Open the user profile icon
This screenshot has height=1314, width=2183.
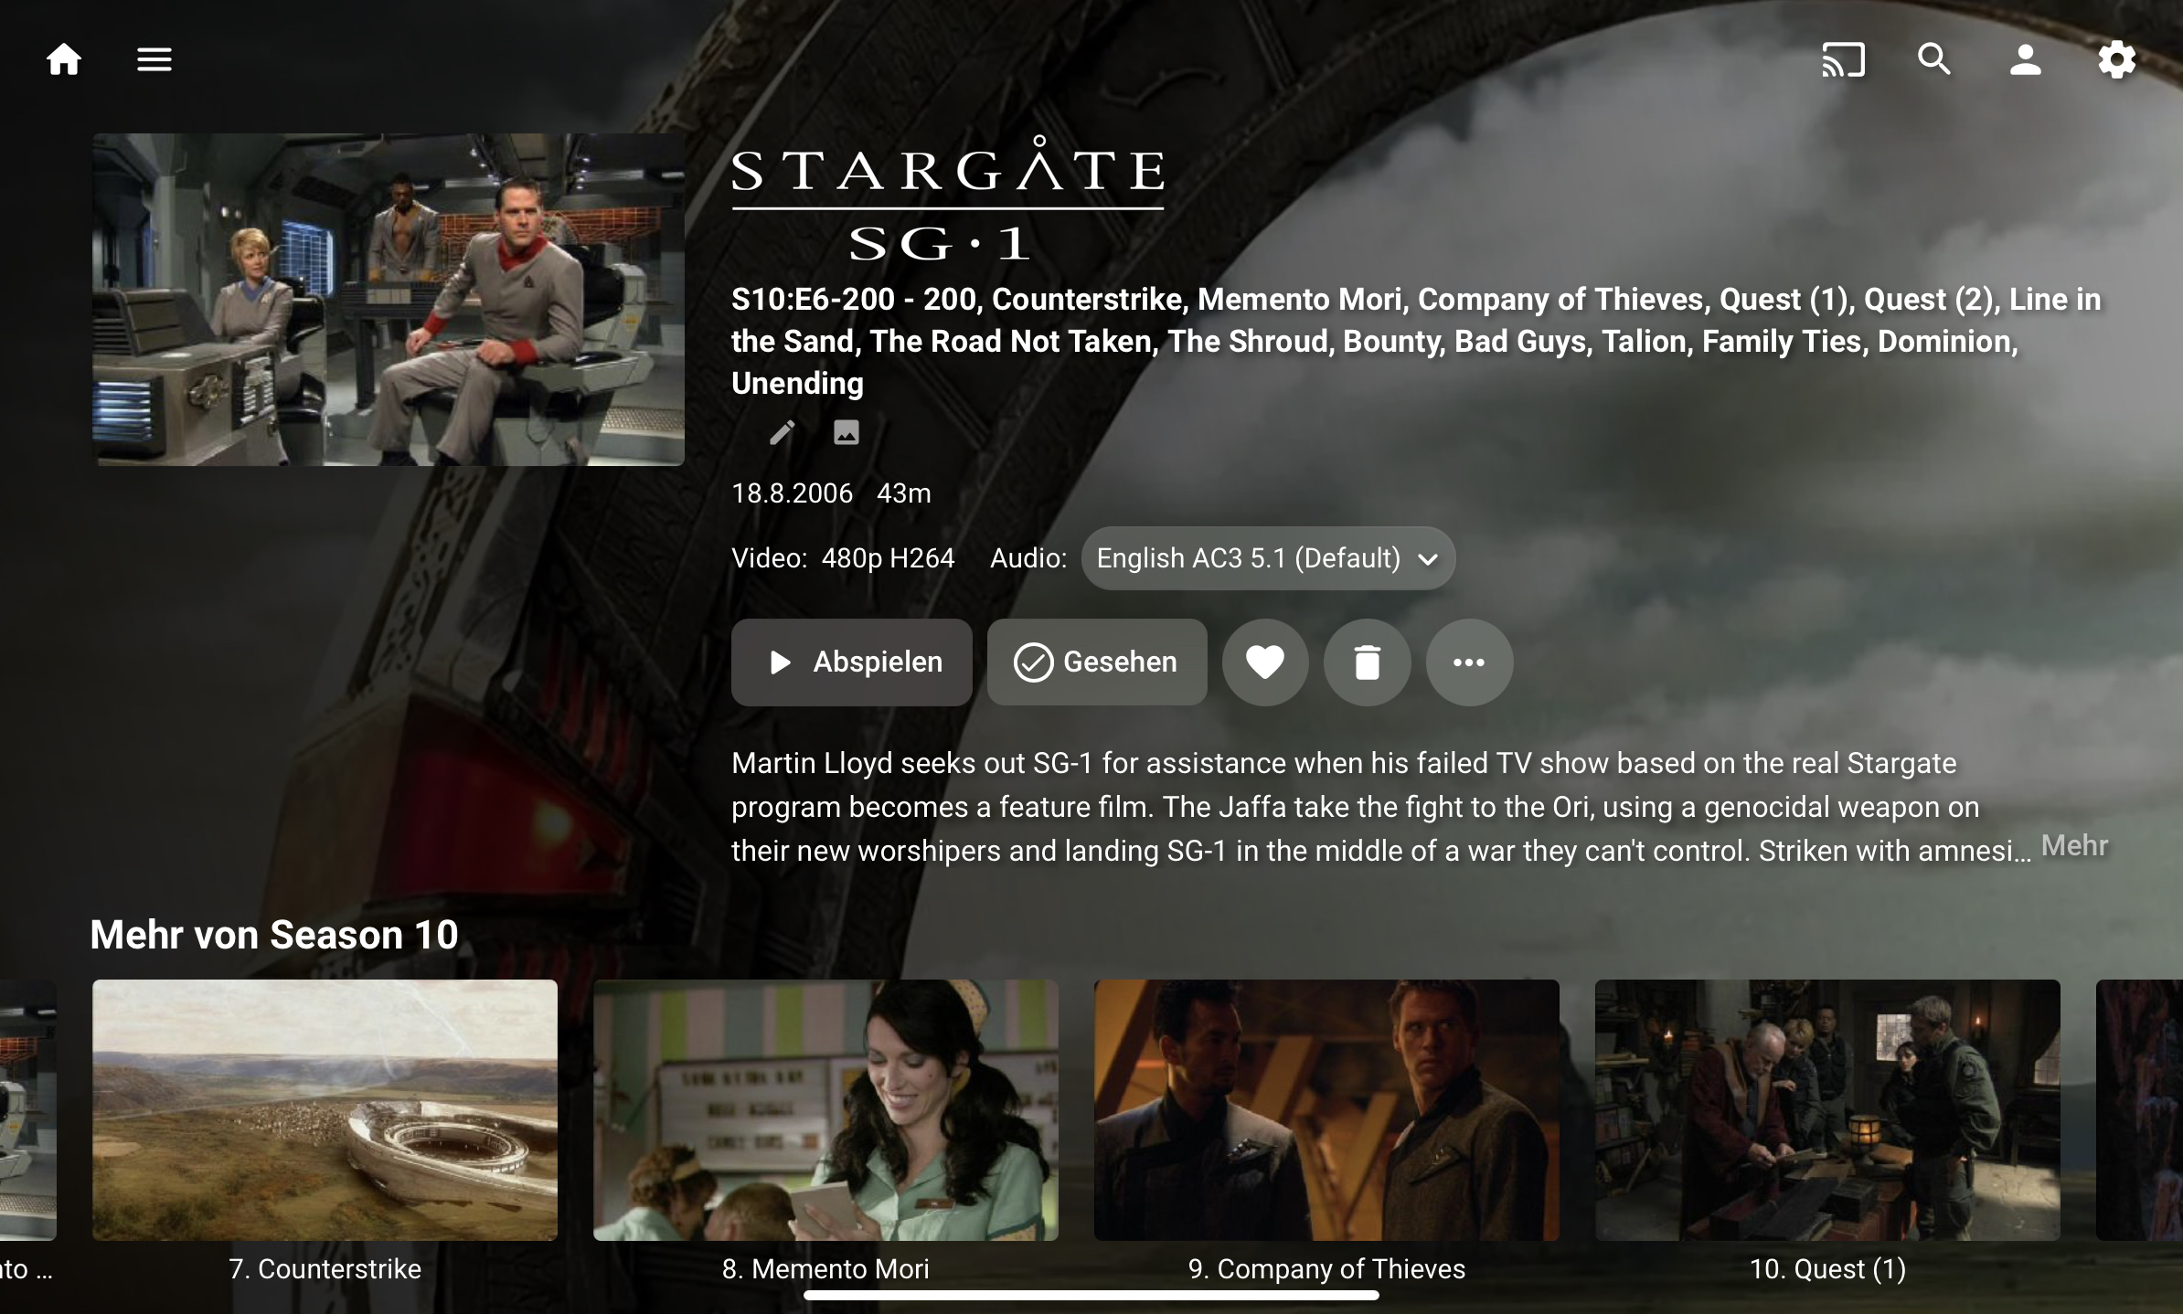click(2025, 60)
